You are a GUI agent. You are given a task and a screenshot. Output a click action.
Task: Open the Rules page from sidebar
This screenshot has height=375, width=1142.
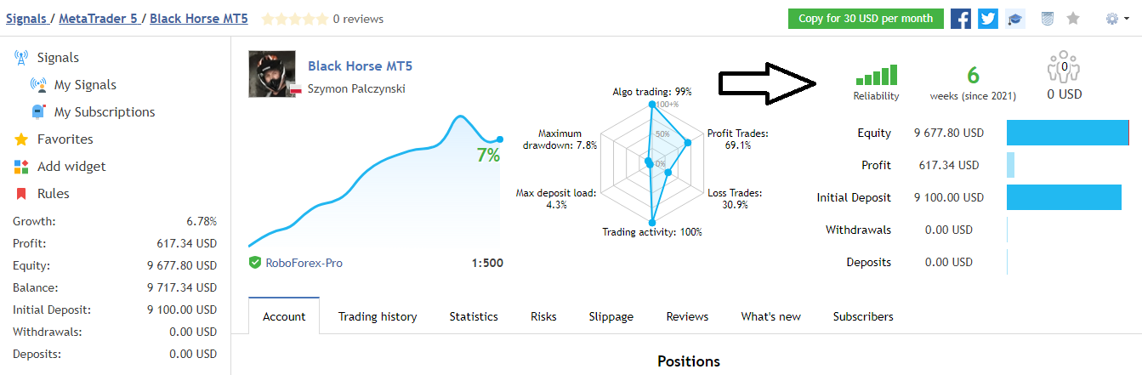pyautogui.click(x=53, y=194)
